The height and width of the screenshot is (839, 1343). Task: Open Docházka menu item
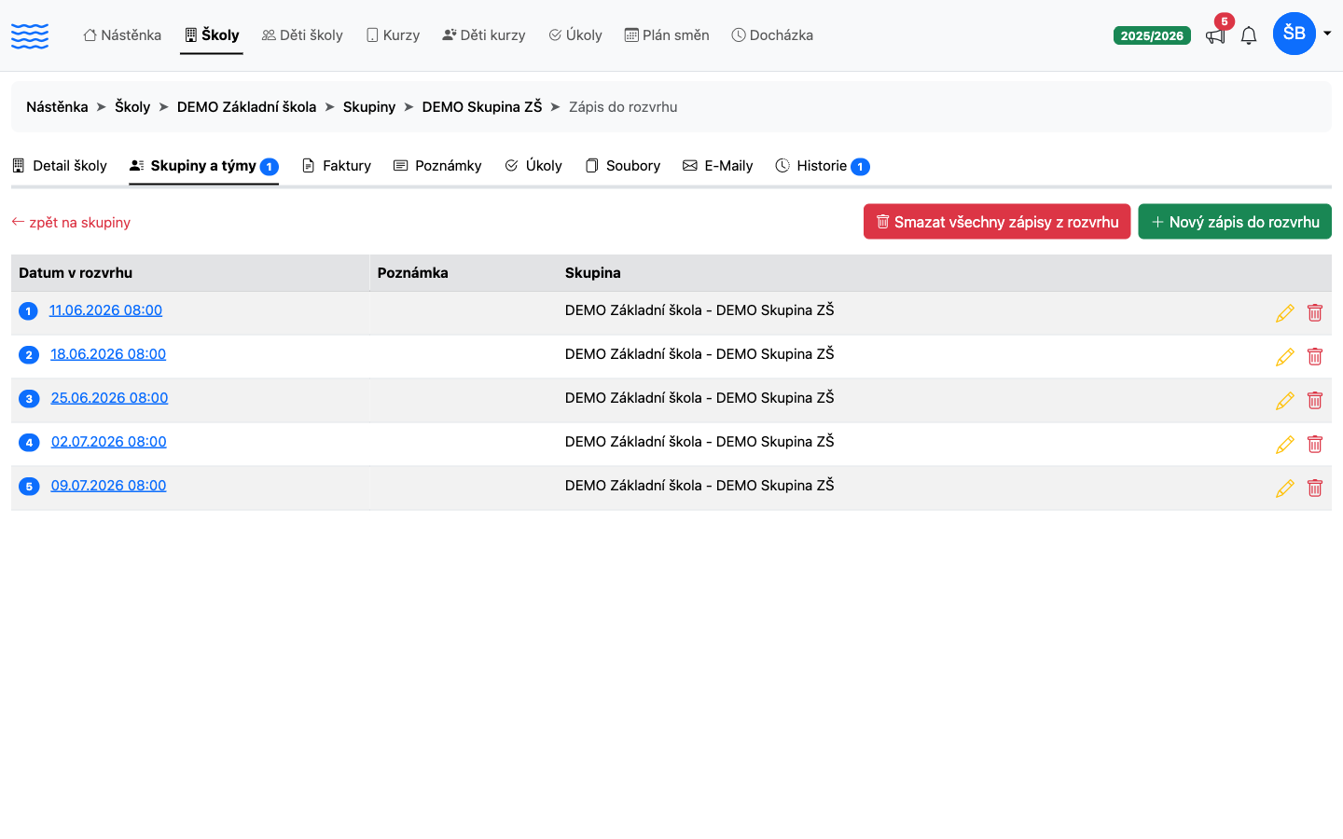(x=772, y=35)
